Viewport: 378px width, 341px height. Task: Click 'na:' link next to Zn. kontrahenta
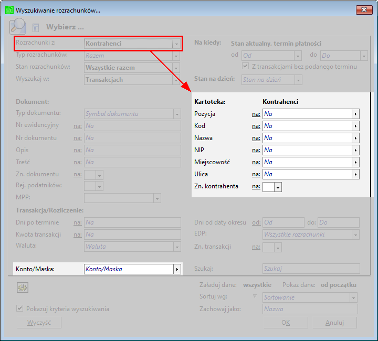(x=256, y=186)
